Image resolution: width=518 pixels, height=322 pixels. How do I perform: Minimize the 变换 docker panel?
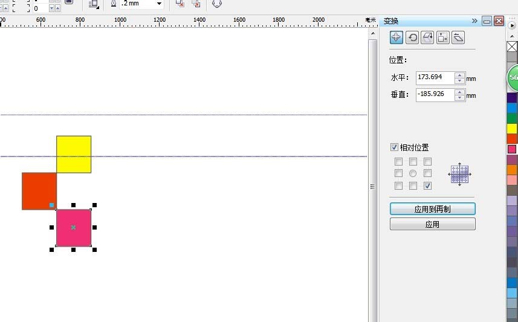click(x=487, y=21)
